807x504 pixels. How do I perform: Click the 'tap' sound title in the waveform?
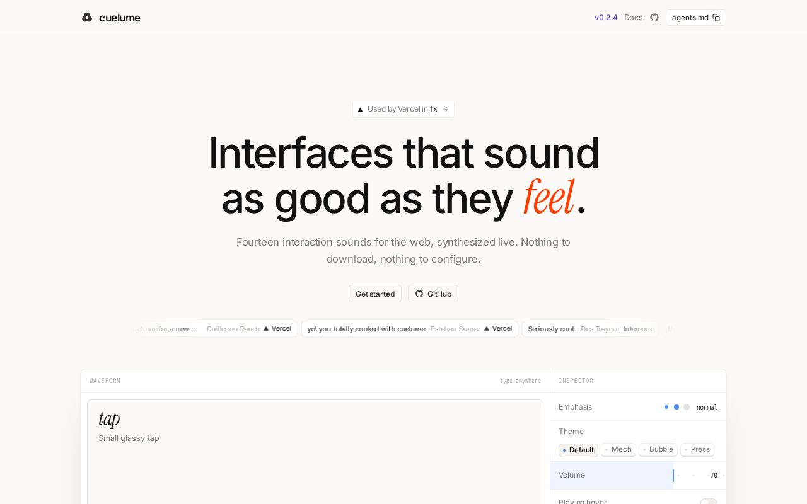[x=109, y=419]
